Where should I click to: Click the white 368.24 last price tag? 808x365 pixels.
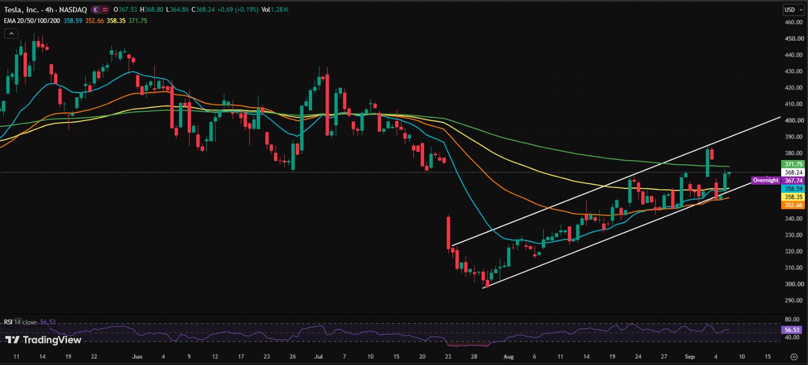point(794,173)
